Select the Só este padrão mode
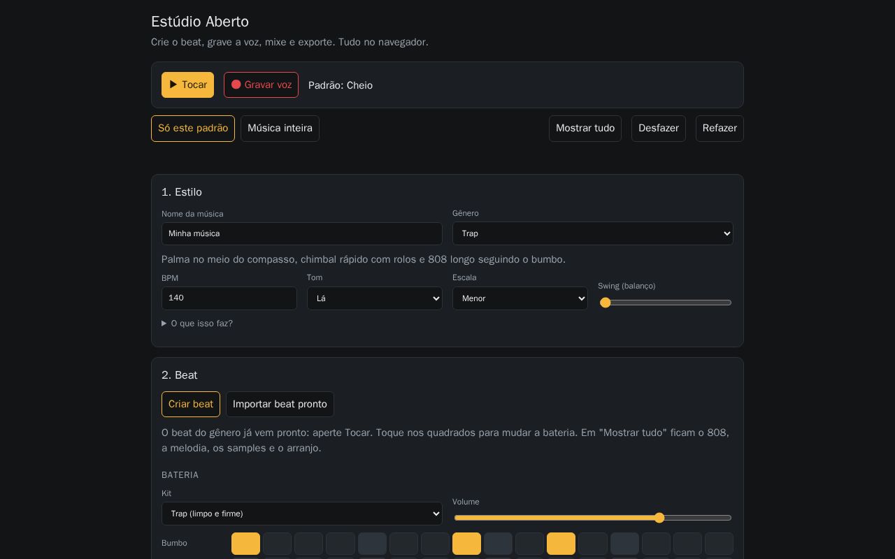Image resolution: width=895 pixels, height=559 pixels. click(x=193, y=129)
